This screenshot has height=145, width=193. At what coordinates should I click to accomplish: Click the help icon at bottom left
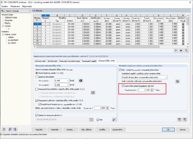tap(4, 129)
